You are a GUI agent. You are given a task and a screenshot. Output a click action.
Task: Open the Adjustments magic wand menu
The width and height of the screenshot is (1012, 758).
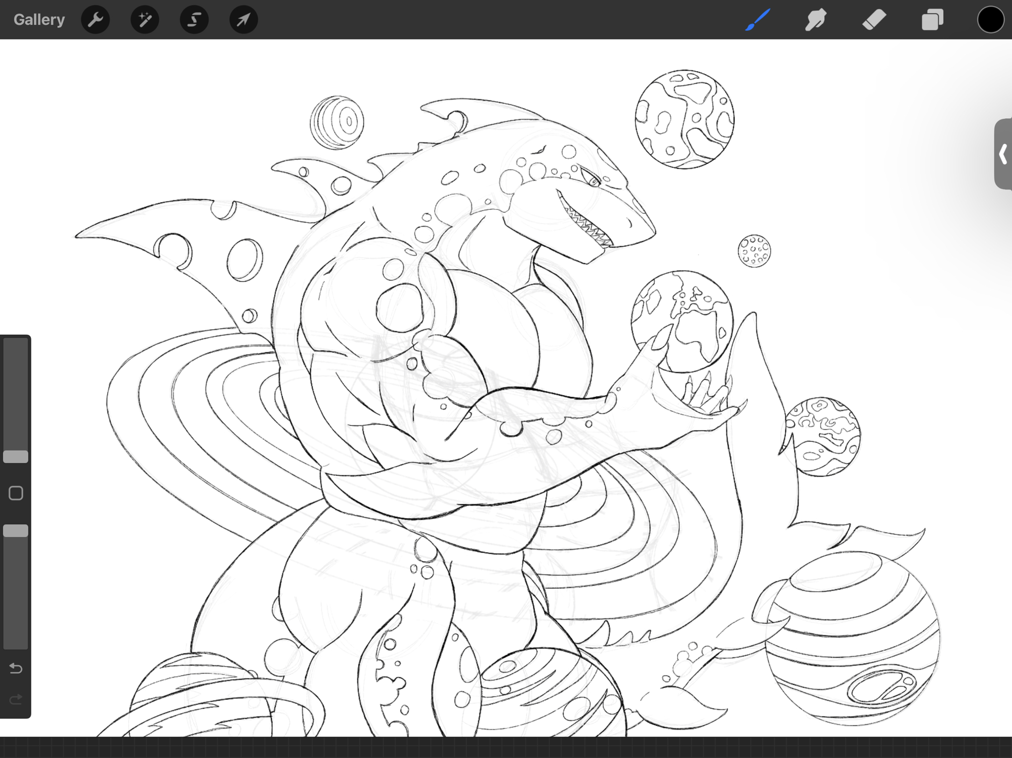pos(145,20)
